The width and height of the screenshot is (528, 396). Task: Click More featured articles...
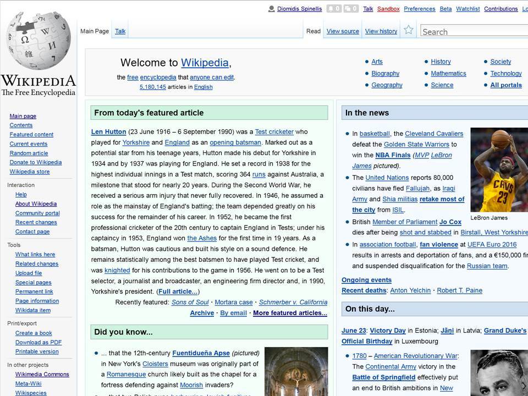click(290, 313)
